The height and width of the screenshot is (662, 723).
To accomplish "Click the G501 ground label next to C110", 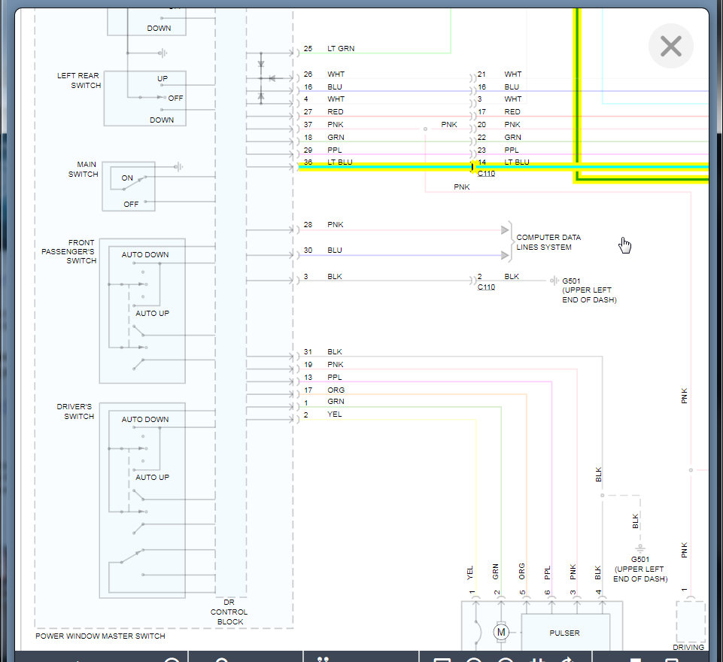I will 589,290.
